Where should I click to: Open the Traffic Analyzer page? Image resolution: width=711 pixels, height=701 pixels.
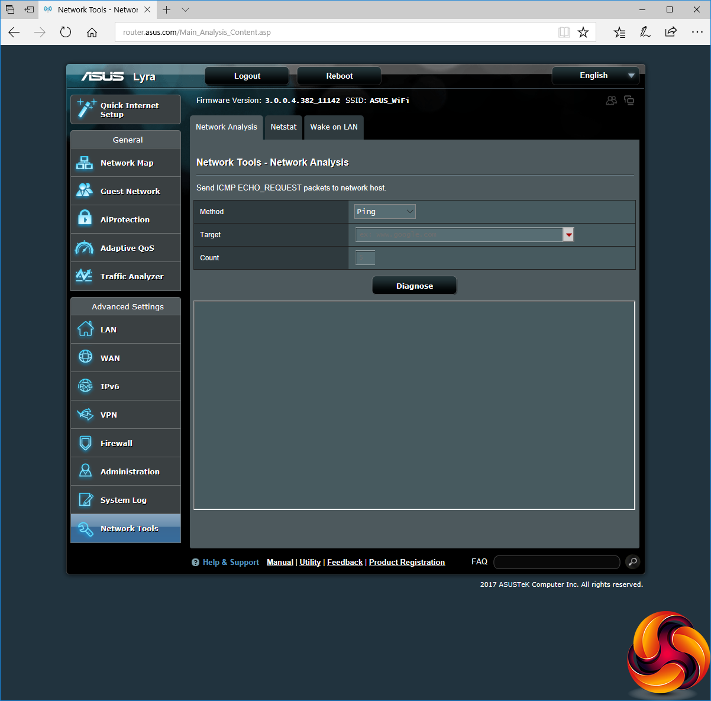125,276
